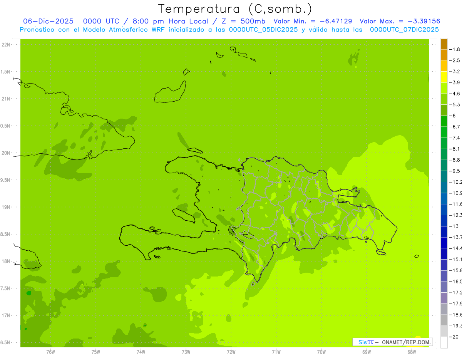Image resolution: width=462 pixels, height=357 pixels.
Task: Click the '-13' legend value
Action: point(454,226)
